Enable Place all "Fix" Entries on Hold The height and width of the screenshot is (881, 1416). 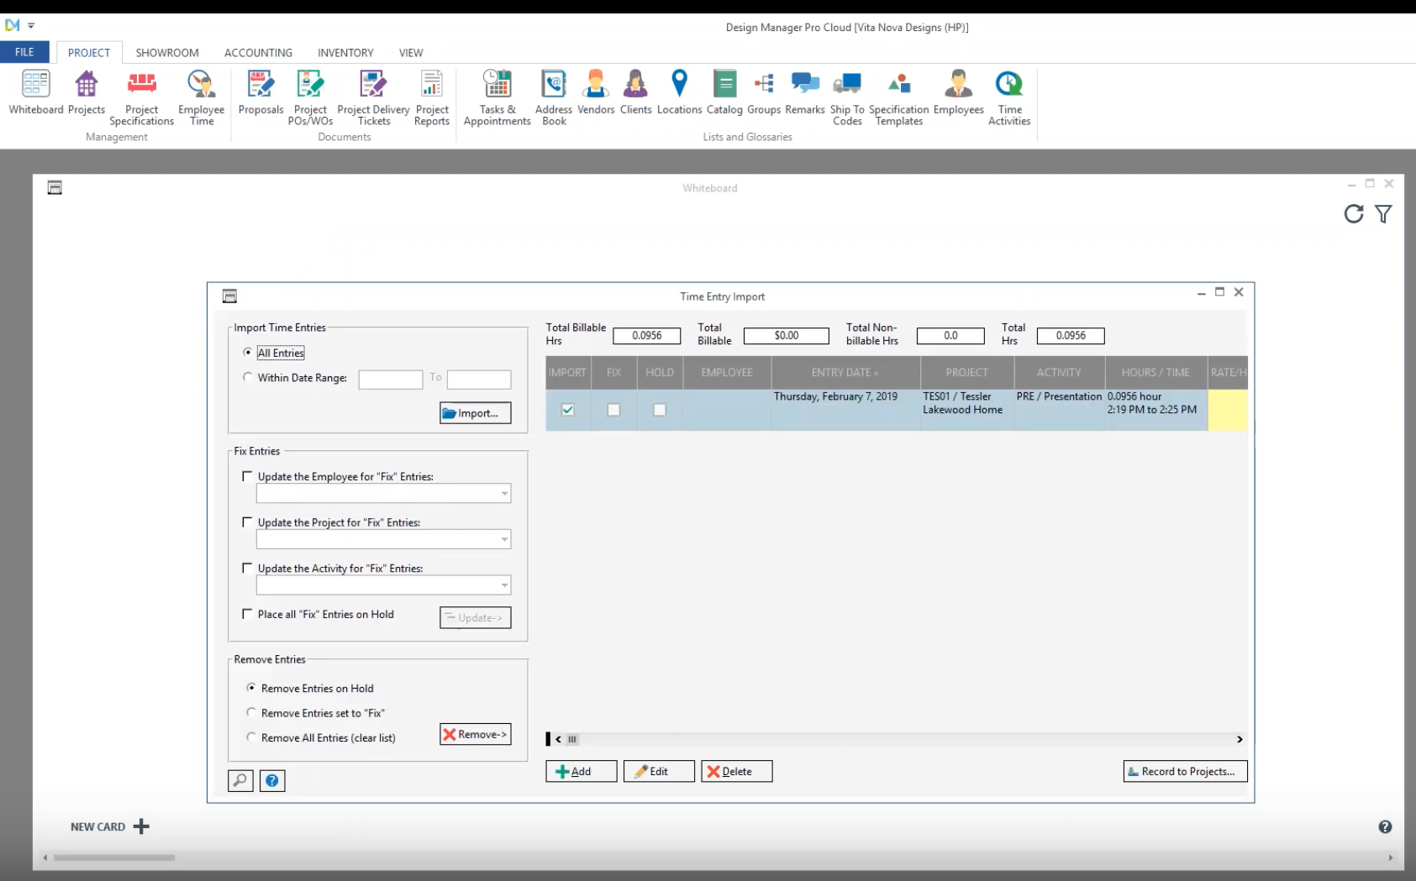[247, 614]
